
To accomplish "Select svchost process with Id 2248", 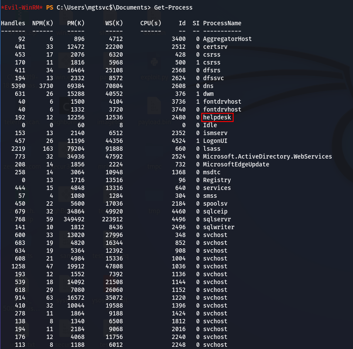I will tap(215, 345).
